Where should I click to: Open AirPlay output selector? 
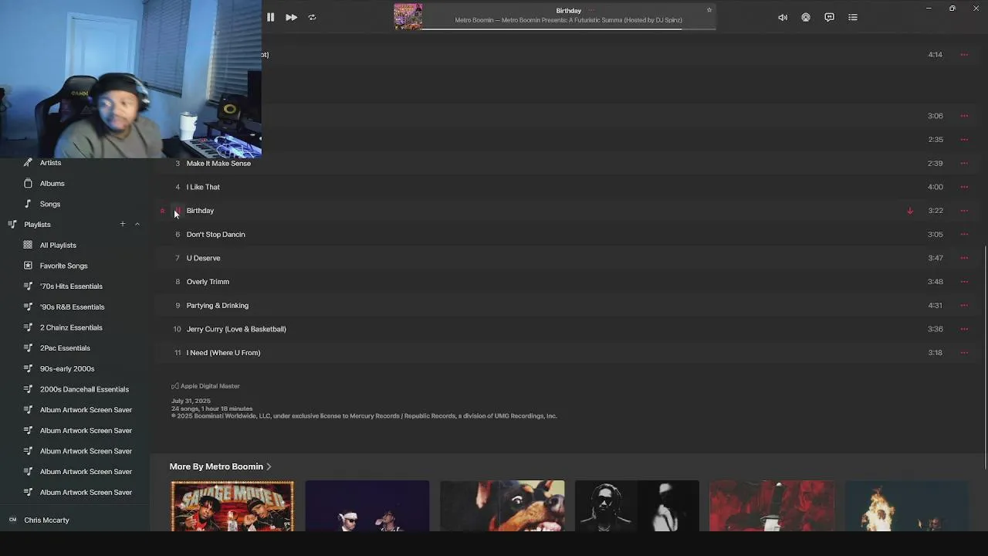(x=806, y=17)
